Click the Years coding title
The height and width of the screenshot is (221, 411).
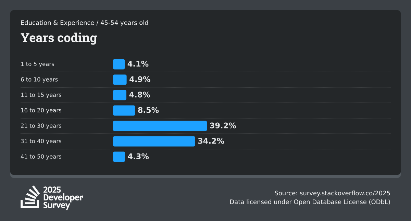pos(59,38)
